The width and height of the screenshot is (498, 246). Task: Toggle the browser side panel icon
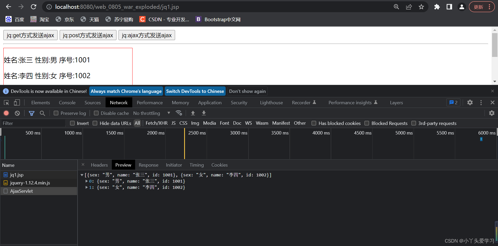pos(449,7)
